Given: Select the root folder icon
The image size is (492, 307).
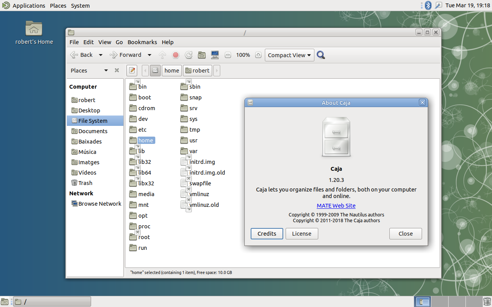Looking at the screenshot, I should (x=133, y=237).
